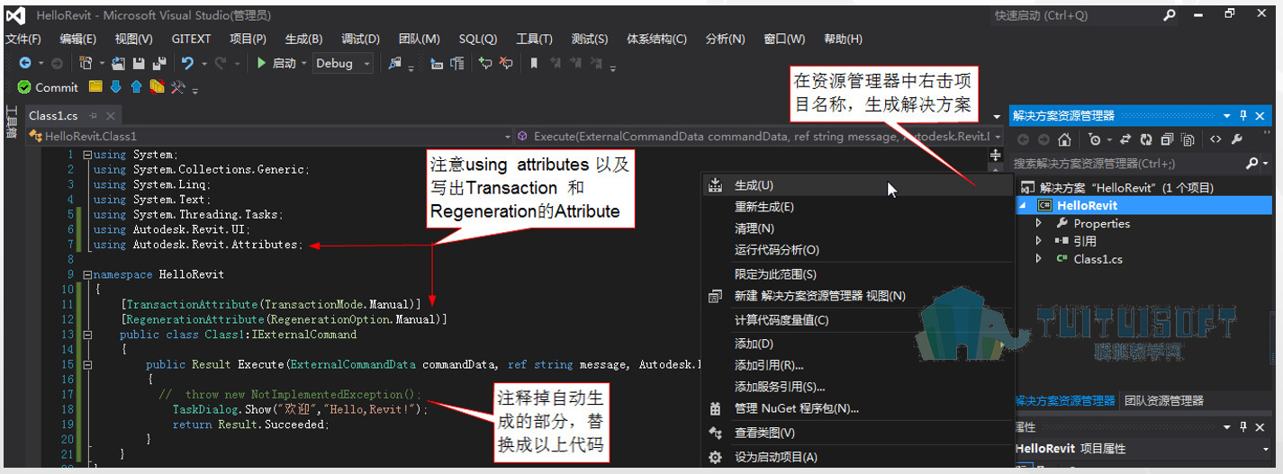Save the file with single floppy icon

coord(139,64)
